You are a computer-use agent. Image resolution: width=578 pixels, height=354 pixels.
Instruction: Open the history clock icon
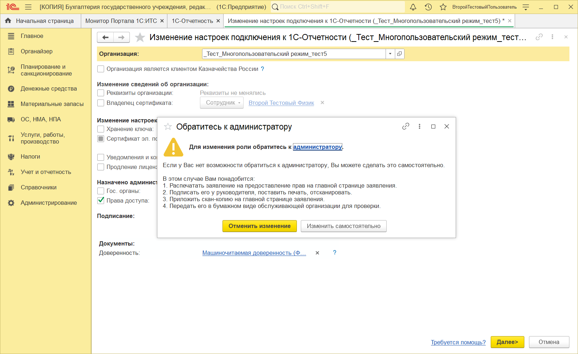pyautogui.click(x=428, y=7)
